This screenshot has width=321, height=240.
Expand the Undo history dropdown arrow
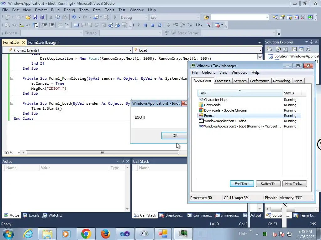pyautogui.click(x=79, y=17)
